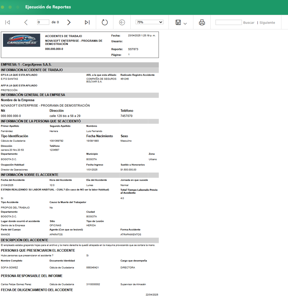The image size is (288, 299).
Task: Select responsible 'Carlos Felipe Gomez Perez'
Action: (x=16, y=284)
